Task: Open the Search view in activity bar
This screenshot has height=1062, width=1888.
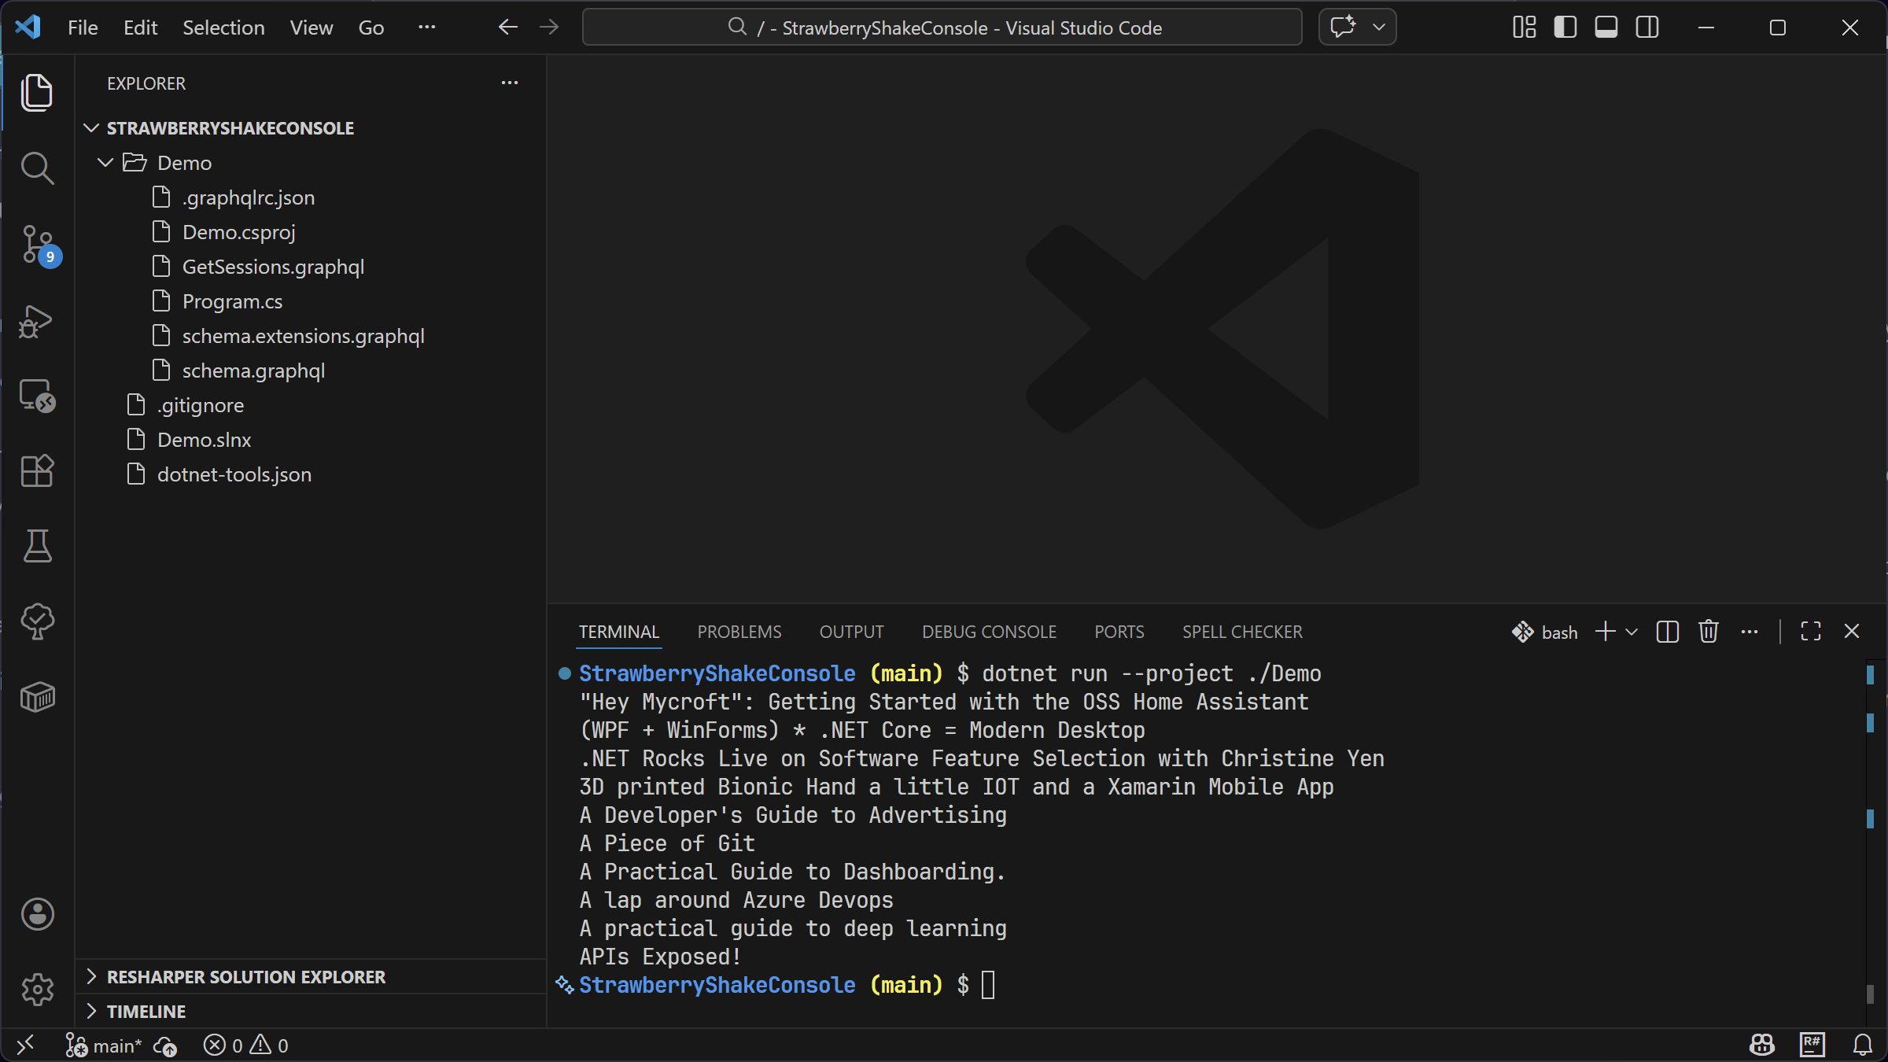Action: tap(37, 168)
